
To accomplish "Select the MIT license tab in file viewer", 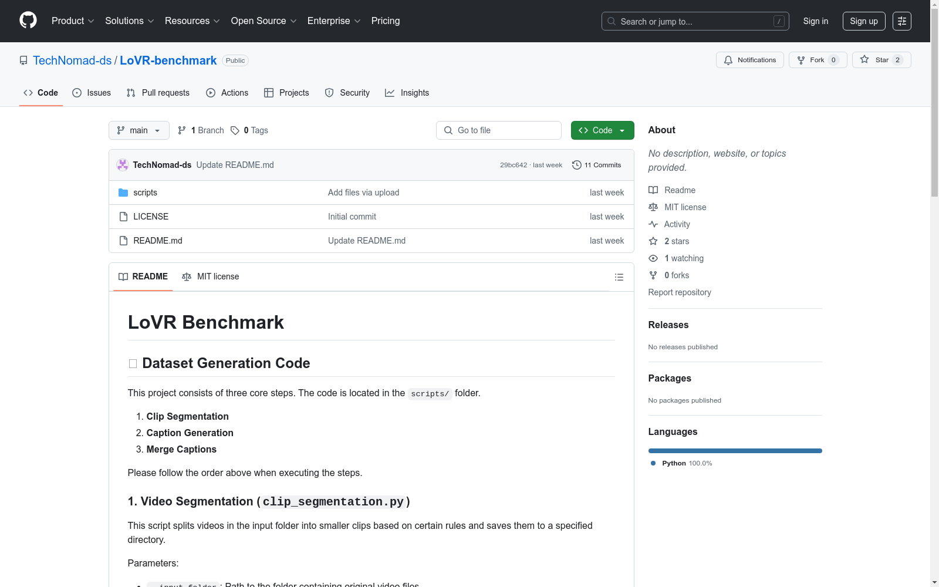I will pos(211,276).
